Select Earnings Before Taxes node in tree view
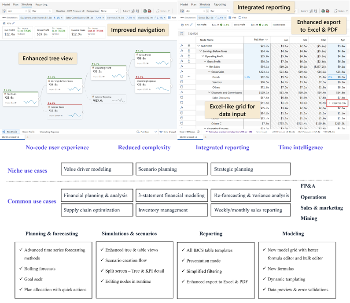This screenshot has height=303, width=350. coord(65,86)
